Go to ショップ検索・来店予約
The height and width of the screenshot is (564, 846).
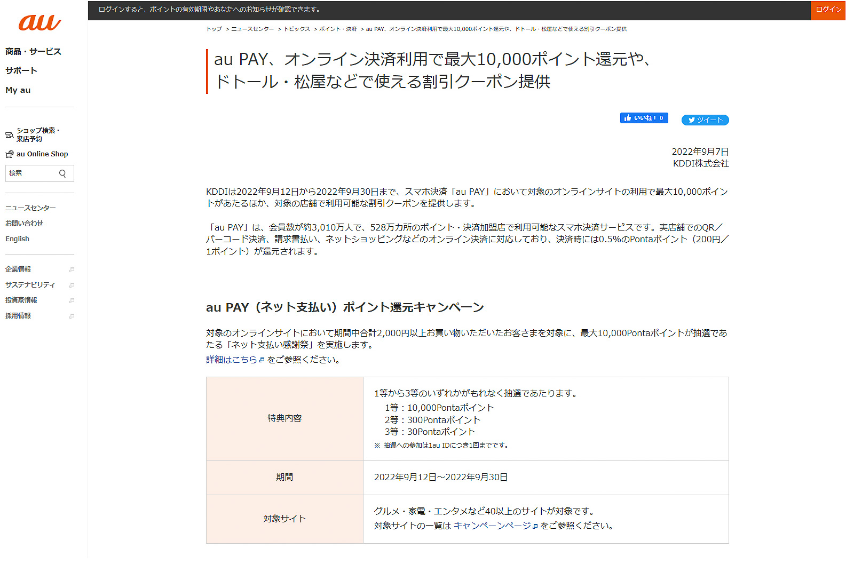coord(37,134)
